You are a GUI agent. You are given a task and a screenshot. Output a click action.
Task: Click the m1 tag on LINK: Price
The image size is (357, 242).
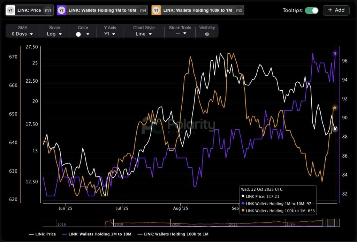tap(48, 10)
